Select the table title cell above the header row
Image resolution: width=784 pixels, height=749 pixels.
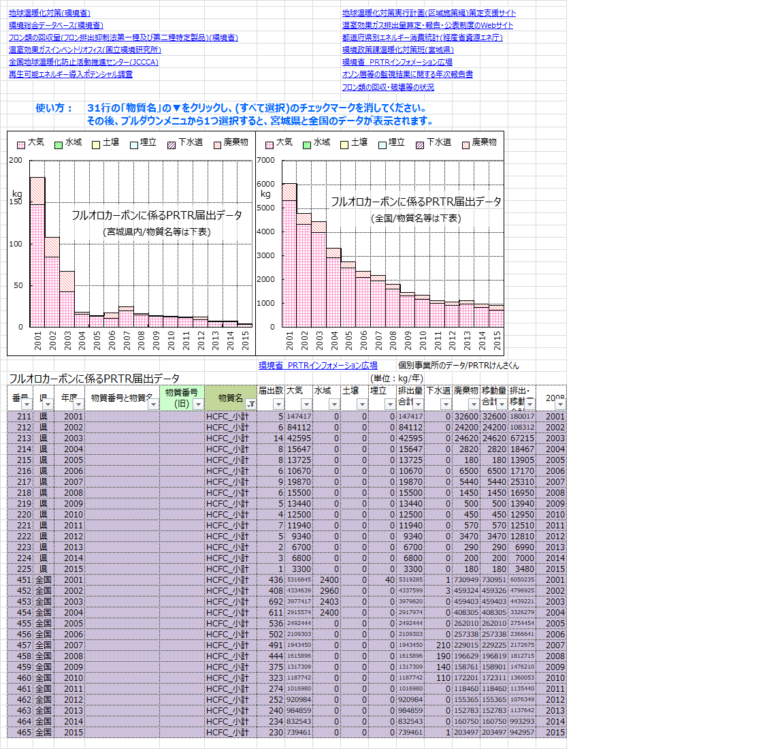click(x=94, y=379)
